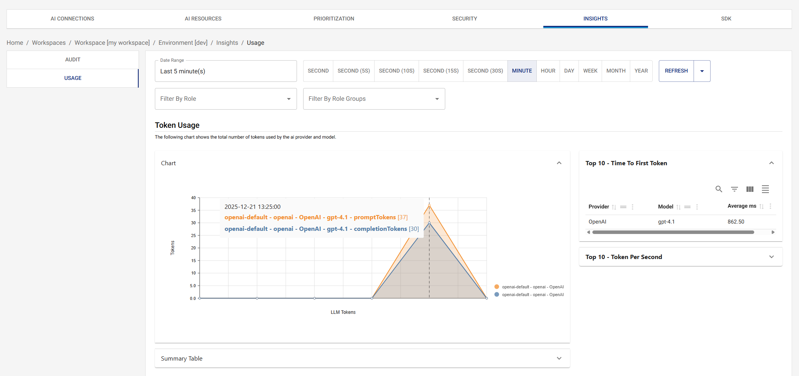Click orange openai-default legend label
The width and height of the screenshot is (799, 376).
click(533, 287)
